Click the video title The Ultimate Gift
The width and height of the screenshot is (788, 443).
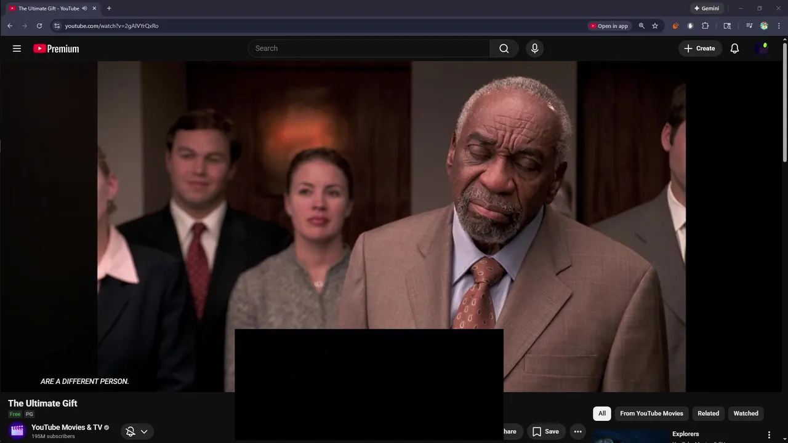[42, 404]
